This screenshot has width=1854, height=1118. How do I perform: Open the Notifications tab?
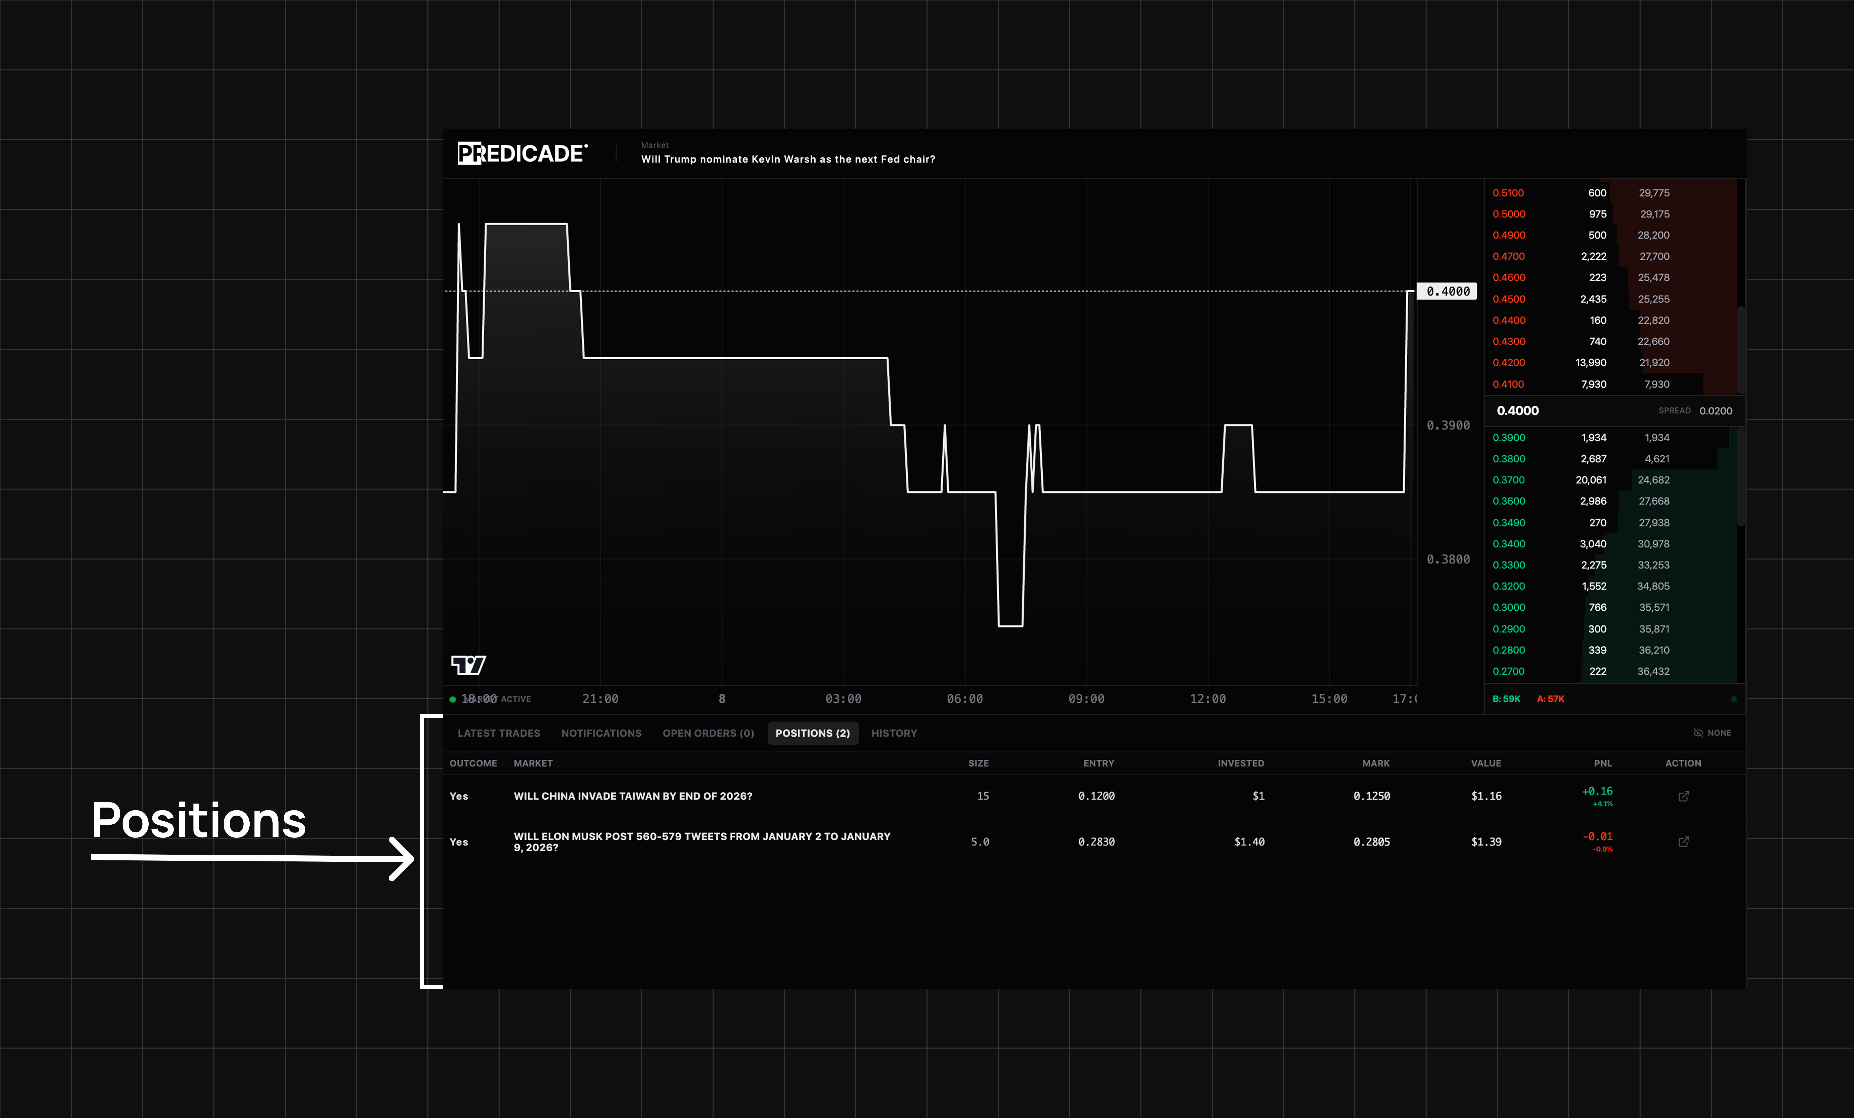pyautogui.click(x=601, y=733)
